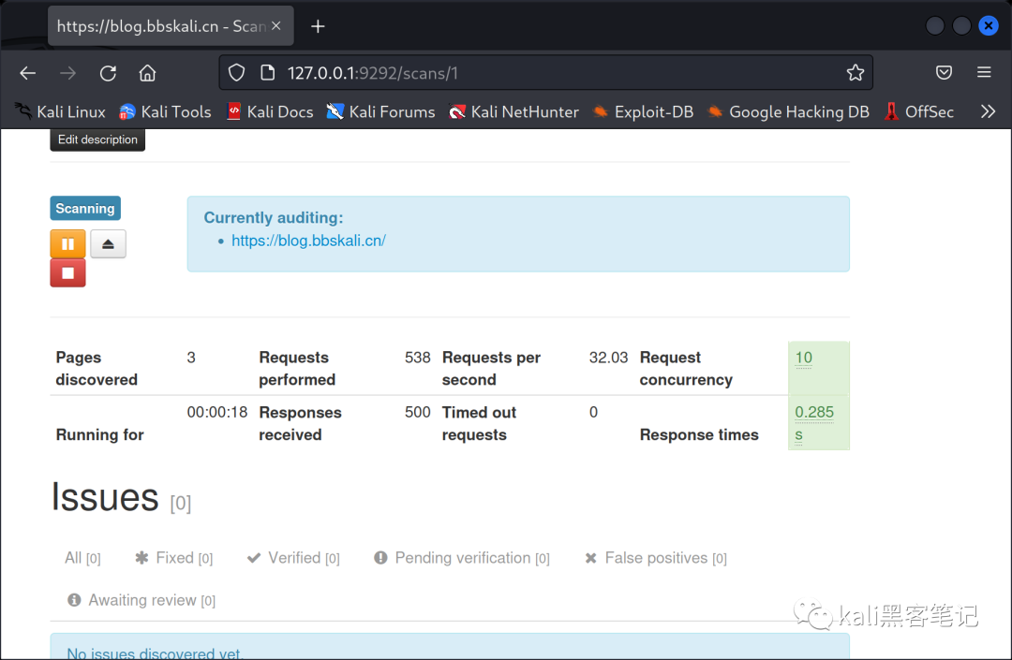Viewport: 1012px width, 660px height.
Task: Pause the running scan
Action: click(x=67, y=244)
